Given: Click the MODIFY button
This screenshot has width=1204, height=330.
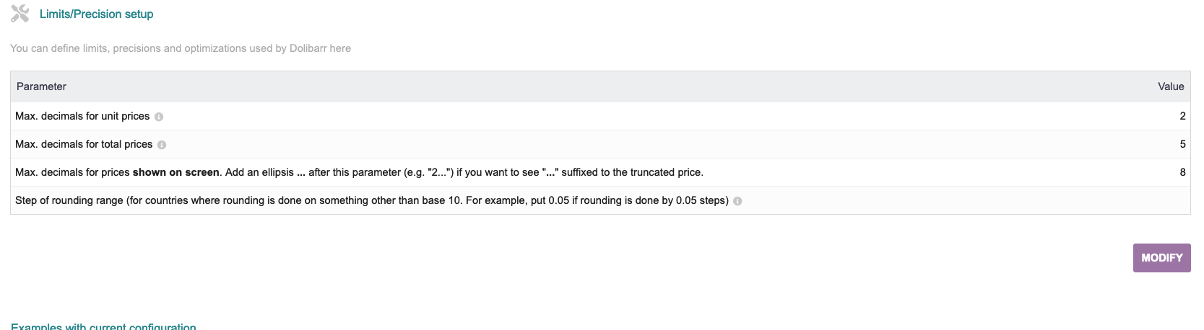Looking at the screenshot, I should (1161, 258).
